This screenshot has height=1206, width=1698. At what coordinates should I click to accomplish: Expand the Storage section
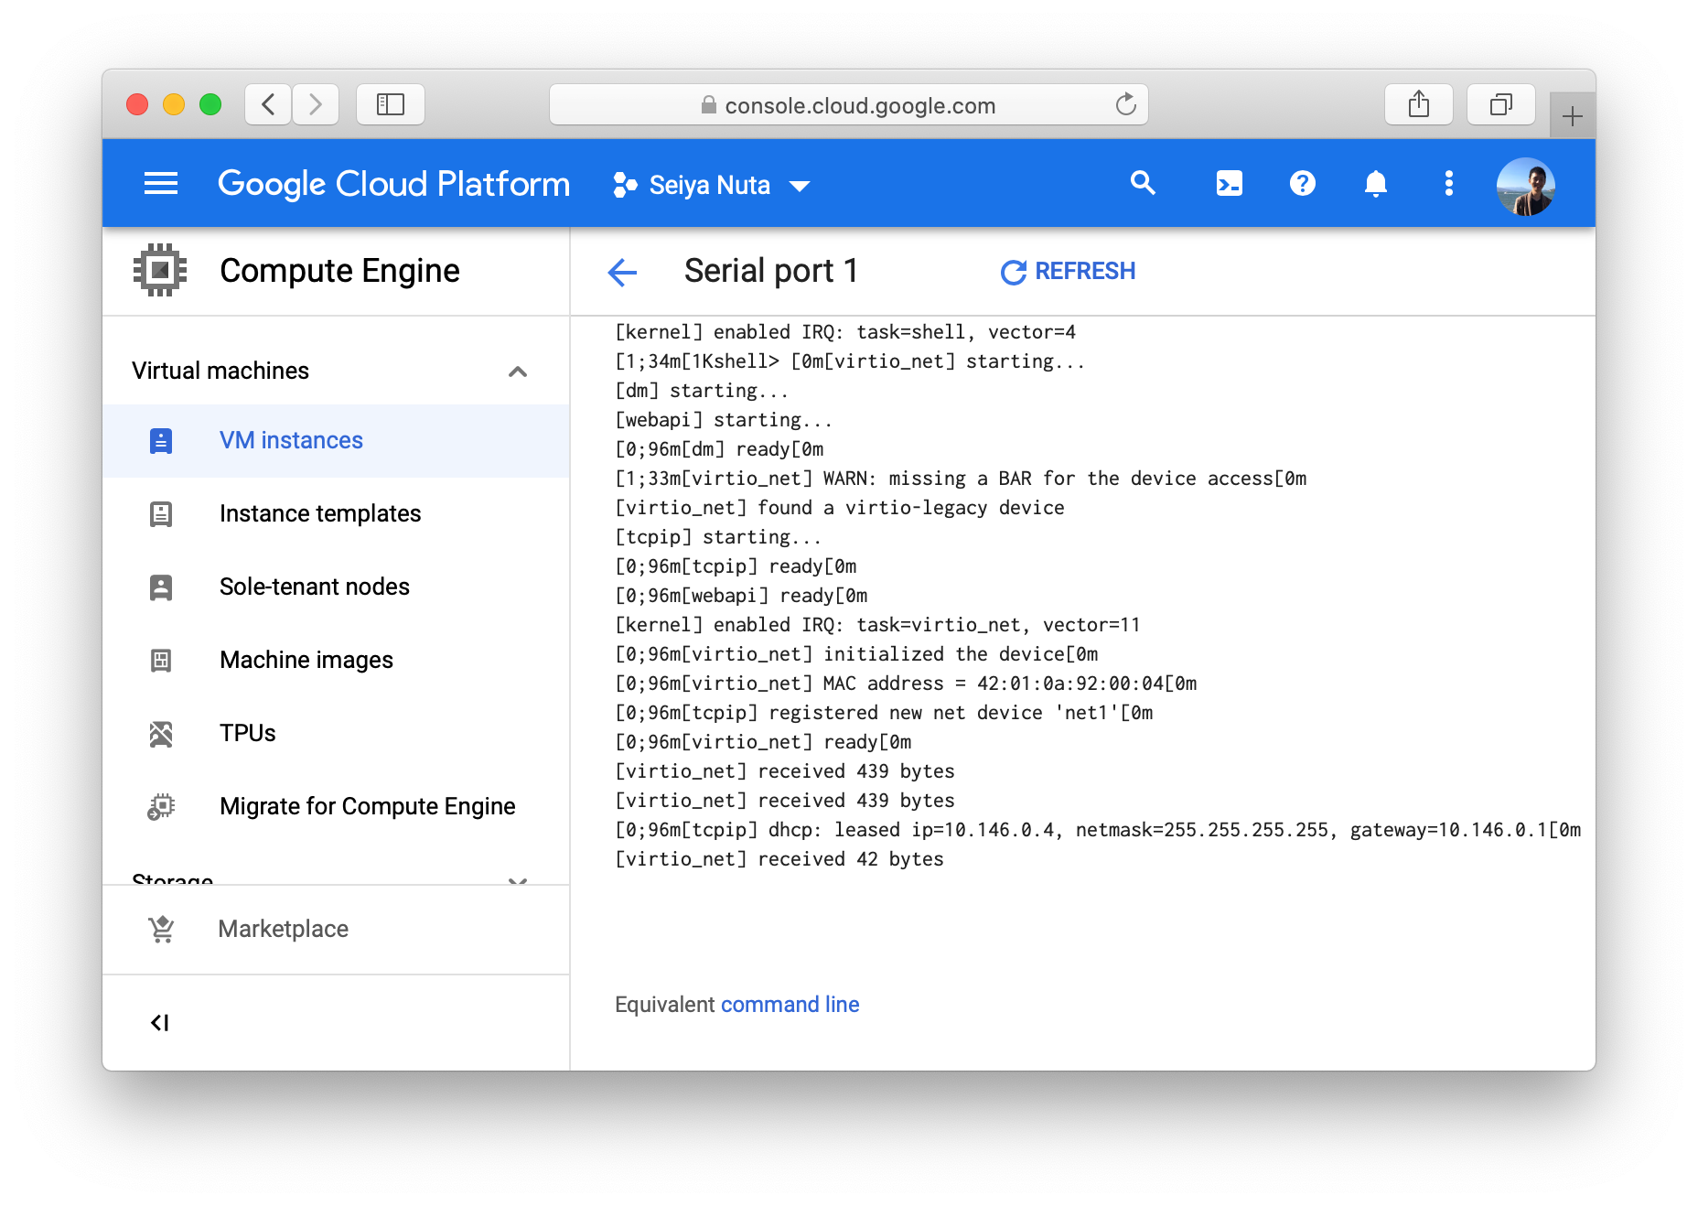[x=519, y=878]
